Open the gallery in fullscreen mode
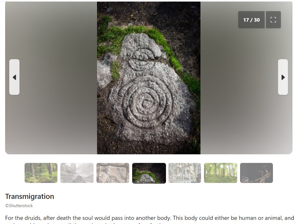Screen dimensions: 294x224 pos(273,20)
